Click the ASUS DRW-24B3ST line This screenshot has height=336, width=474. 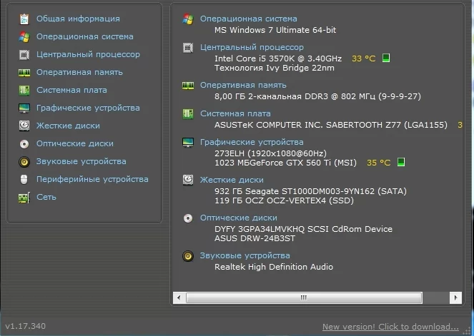click(x=255, y=238)
